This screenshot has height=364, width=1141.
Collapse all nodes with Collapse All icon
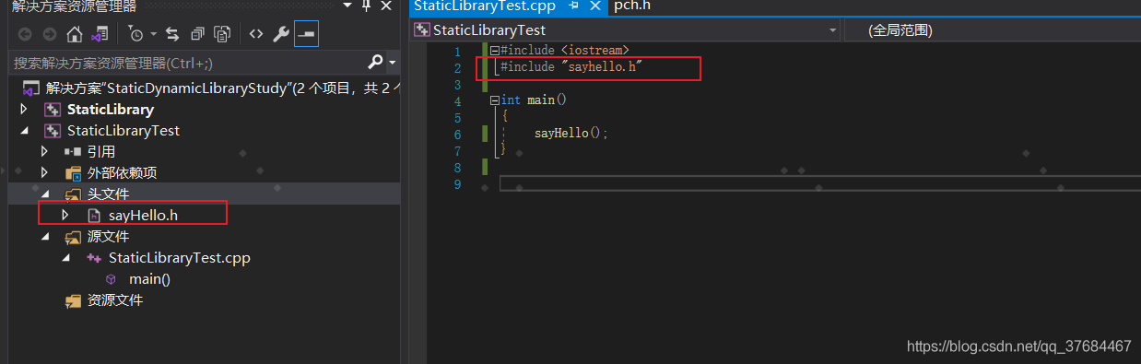[197, 34]
